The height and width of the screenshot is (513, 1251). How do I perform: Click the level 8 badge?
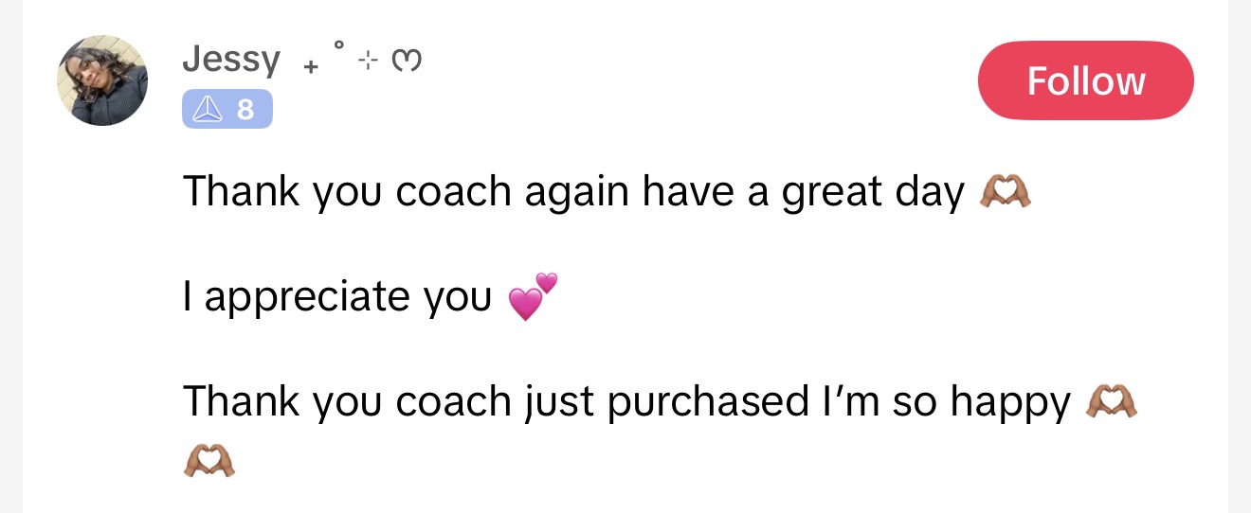[227, 110]
